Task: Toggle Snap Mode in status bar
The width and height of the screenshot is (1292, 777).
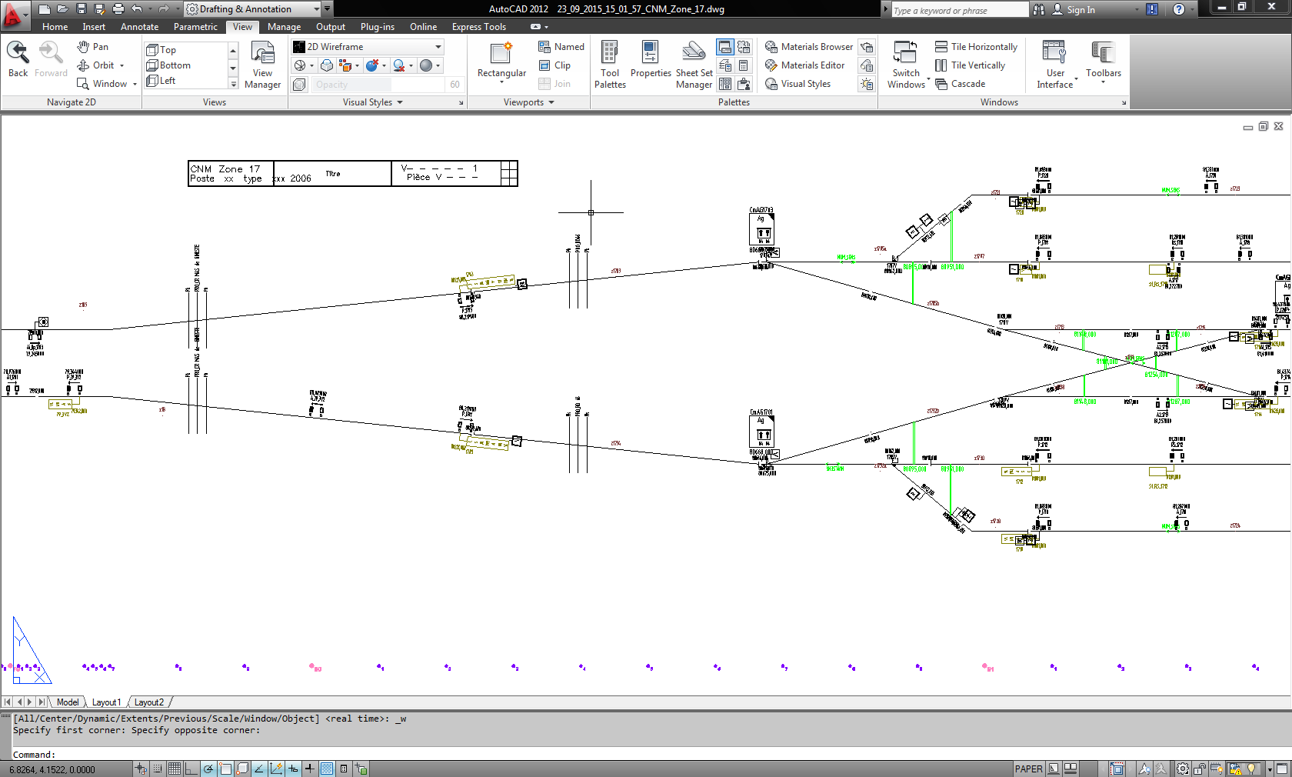Action: click(x=158, y=769)
